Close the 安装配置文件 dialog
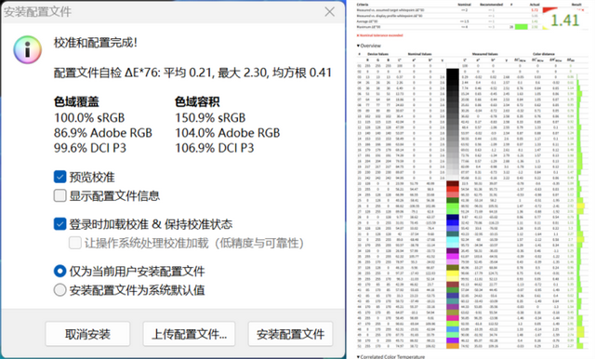595x359 pixels. 329,12
